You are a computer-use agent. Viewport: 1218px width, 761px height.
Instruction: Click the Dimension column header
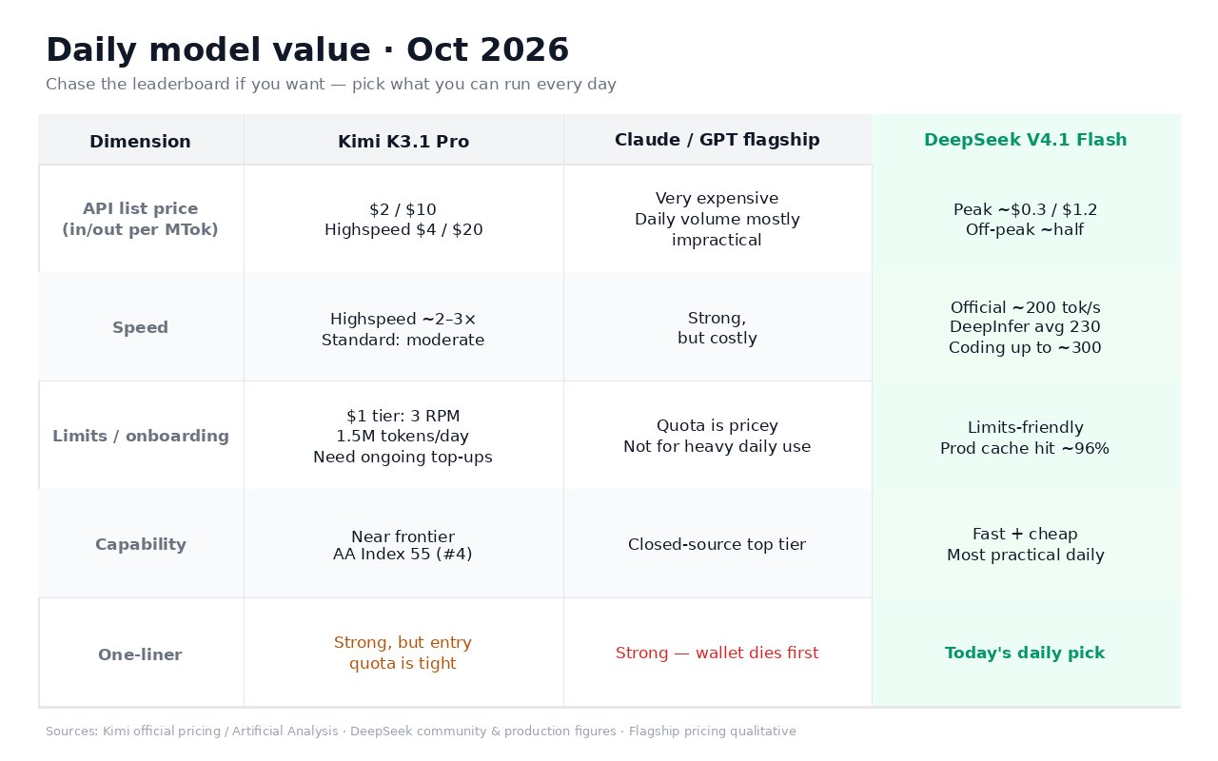140,141
